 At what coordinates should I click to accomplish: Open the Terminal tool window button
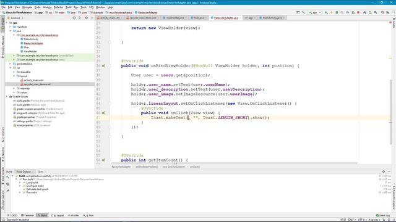click(x=27, y=215)
